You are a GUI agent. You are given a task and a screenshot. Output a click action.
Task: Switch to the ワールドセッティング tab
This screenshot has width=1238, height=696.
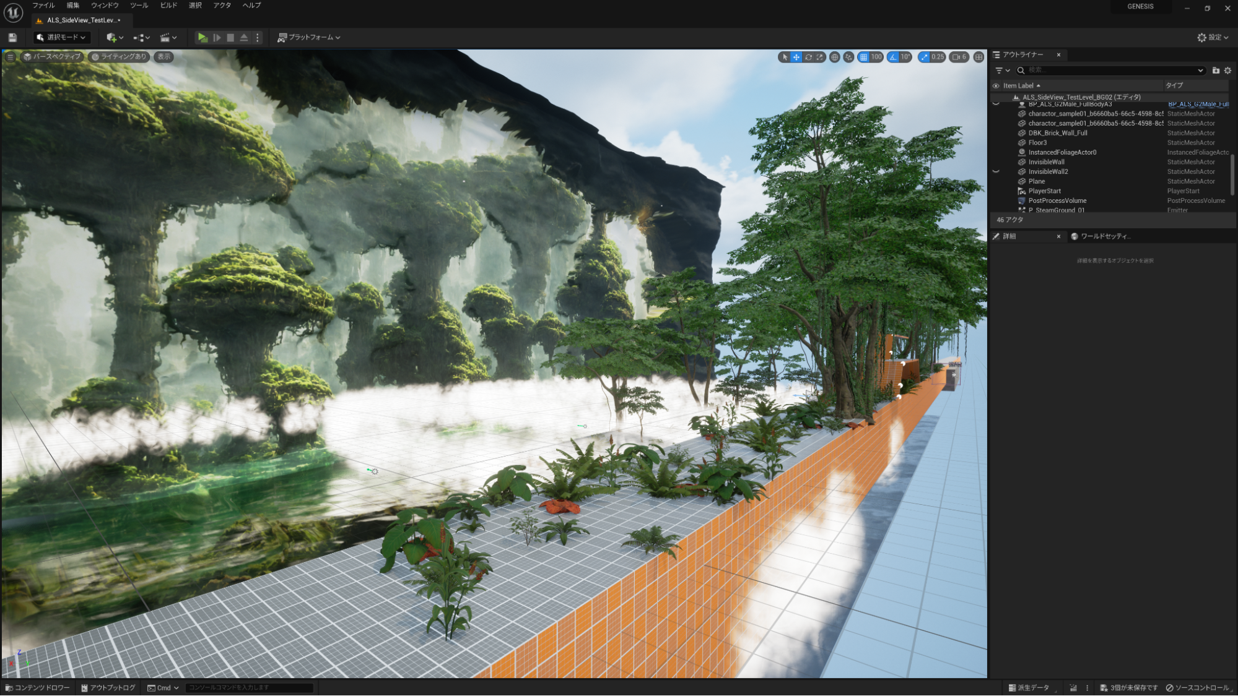coord(1105,236)
